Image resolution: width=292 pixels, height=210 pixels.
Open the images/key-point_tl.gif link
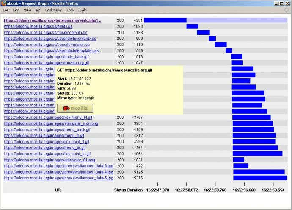pos(47,142)
